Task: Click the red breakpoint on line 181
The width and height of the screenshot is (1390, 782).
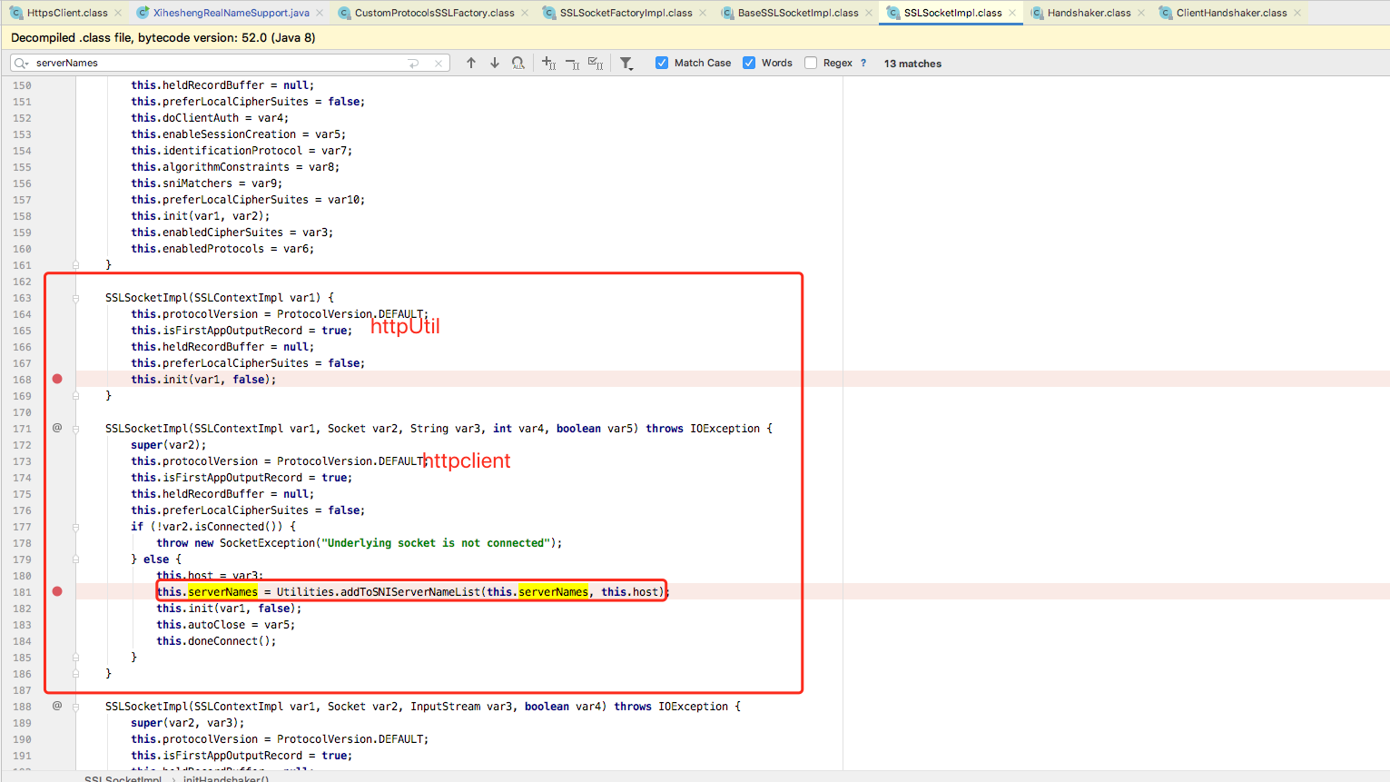Action: [x=57, y=590]
